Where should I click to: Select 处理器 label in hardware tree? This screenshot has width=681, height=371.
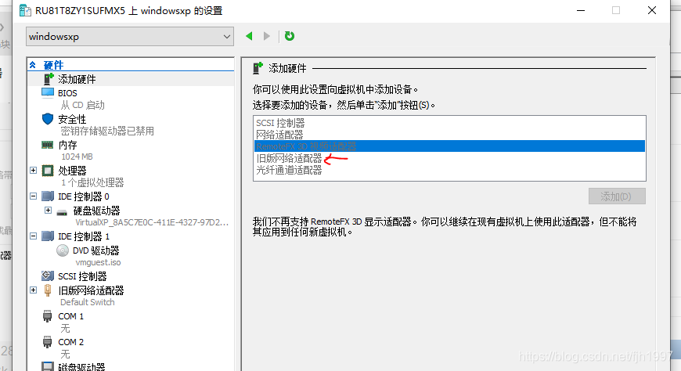pos(72,171)
